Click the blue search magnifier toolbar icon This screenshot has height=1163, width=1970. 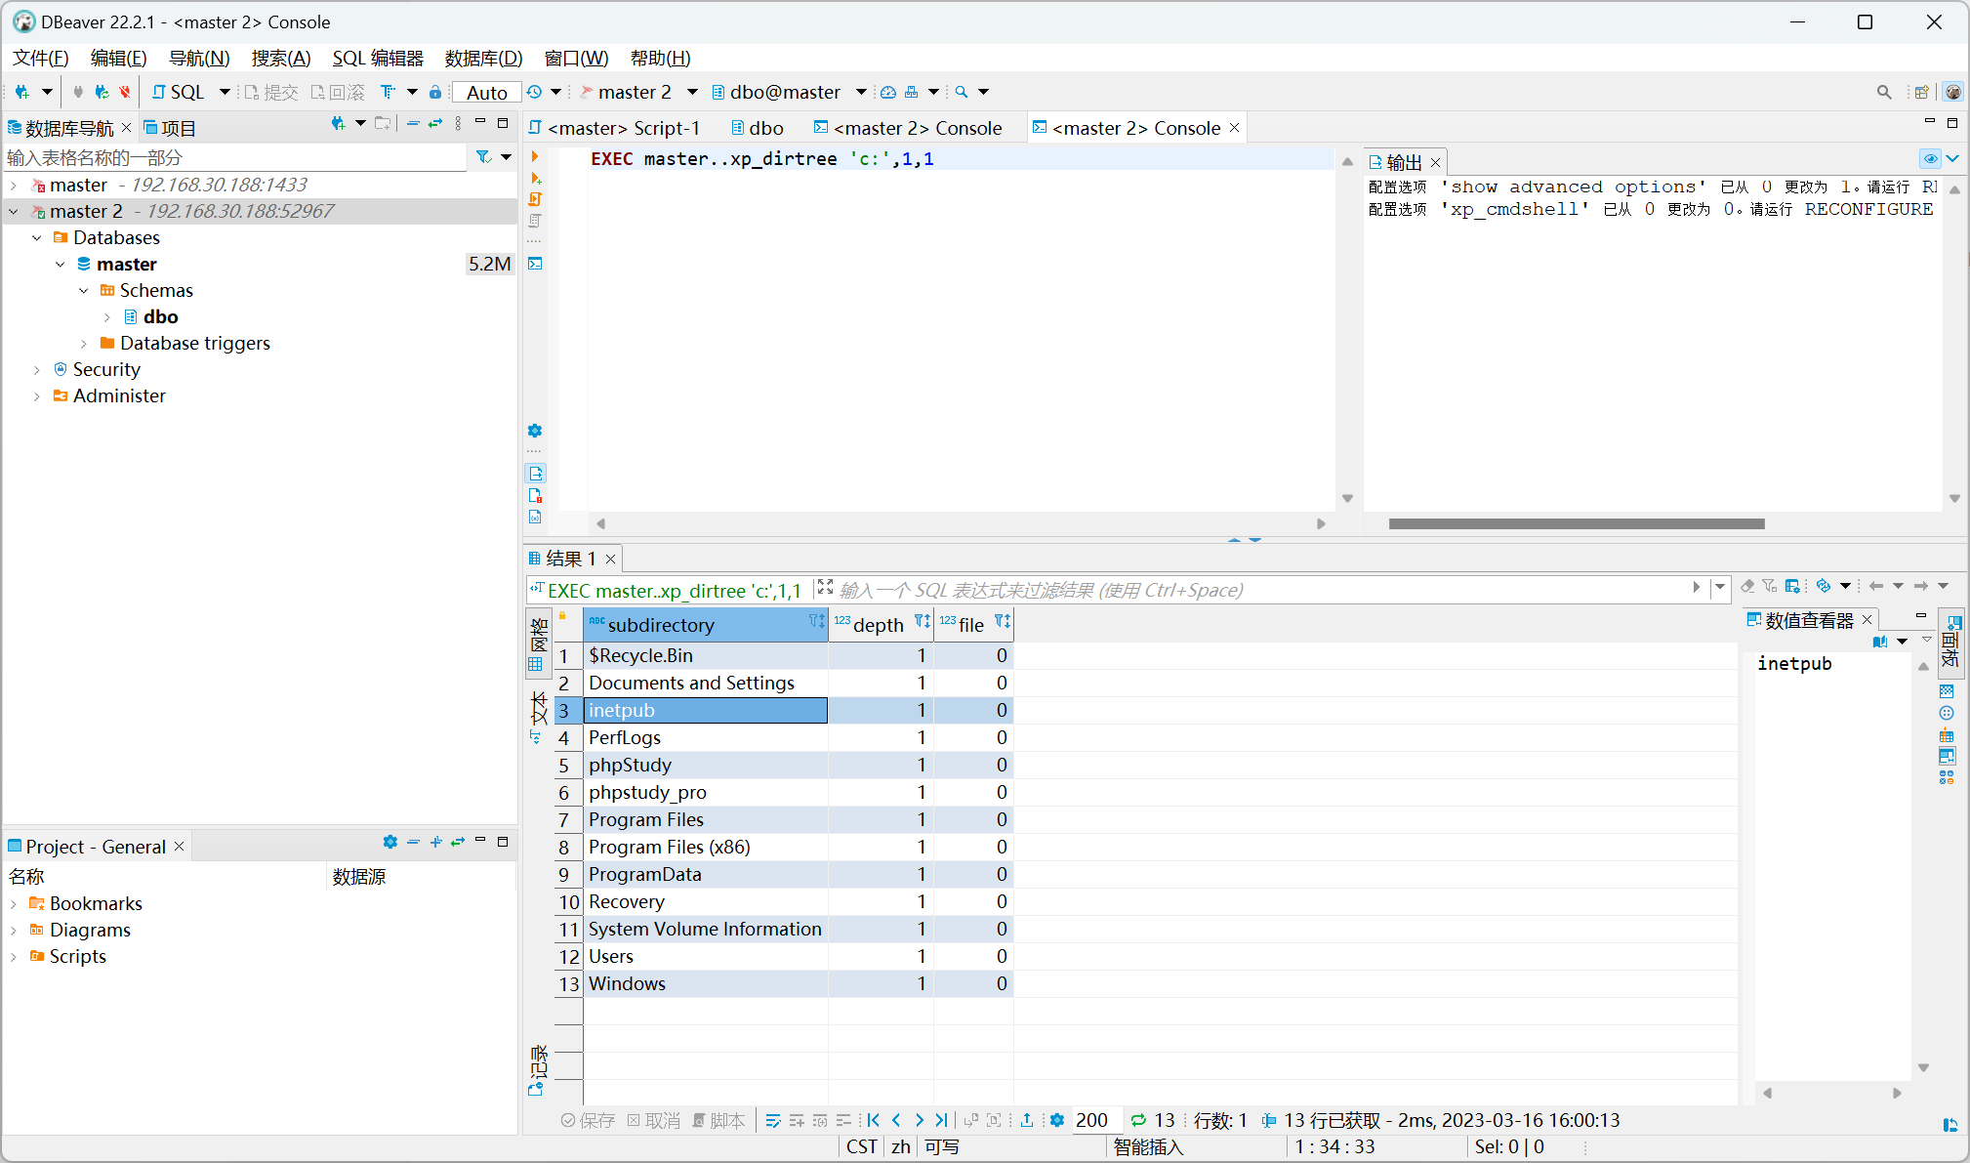tap(962, 92)
